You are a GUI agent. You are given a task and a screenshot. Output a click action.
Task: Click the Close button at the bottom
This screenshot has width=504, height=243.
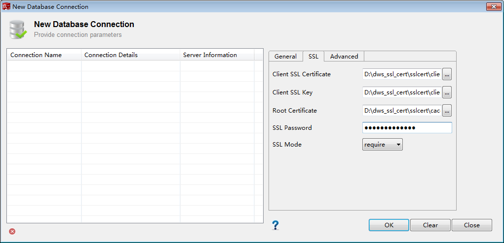472,225
